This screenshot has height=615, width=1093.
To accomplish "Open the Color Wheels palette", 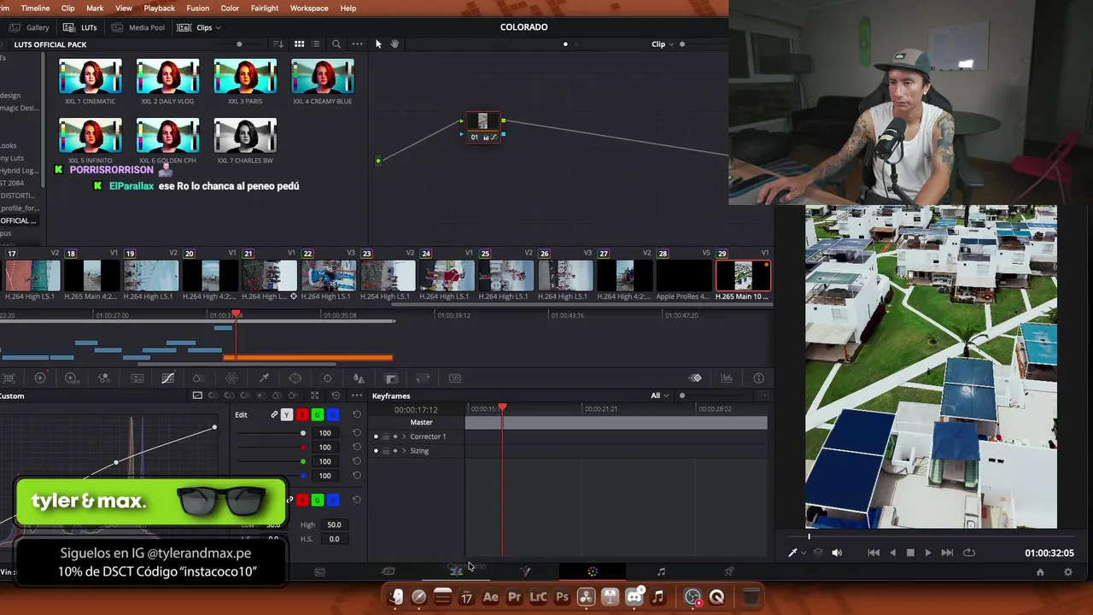I will click(x=39, y=378).
